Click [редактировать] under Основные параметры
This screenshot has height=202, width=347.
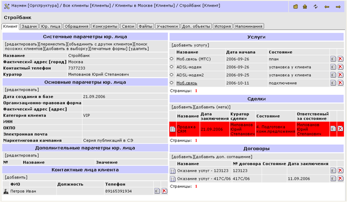pyautogui.click(x=21, y=89)
